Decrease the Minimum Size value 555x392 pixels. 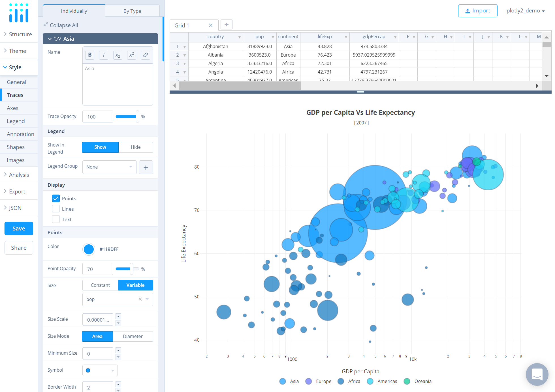coord(118,357)
